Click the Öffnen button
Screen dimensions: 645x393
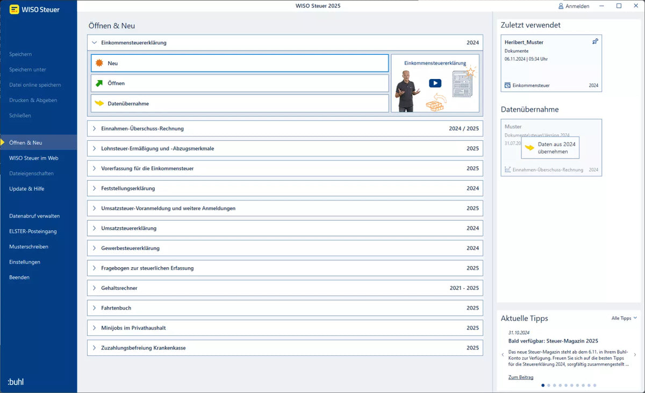pyautogui.click(x=240, y=83)
